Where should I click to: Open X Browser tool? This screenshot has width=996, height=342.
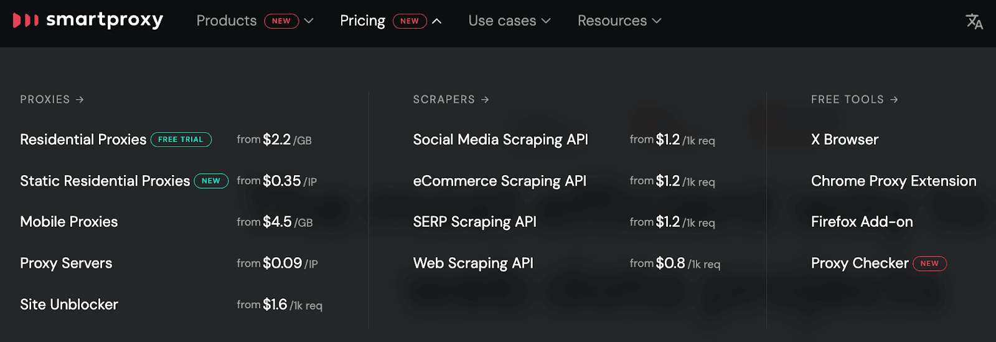tap(845, 140)
